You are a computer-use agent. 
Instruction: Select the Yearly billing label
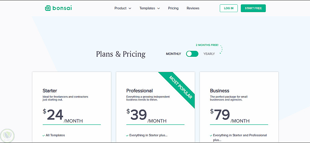(209, 54)
